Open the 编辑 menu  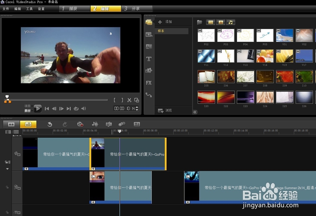click(x=17, y=9)
